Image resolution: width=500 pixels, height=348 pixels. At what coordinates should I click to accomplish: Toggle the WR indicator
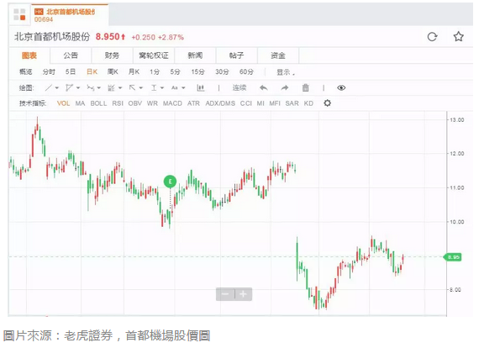pyautogui.click(x=152, y=103)
